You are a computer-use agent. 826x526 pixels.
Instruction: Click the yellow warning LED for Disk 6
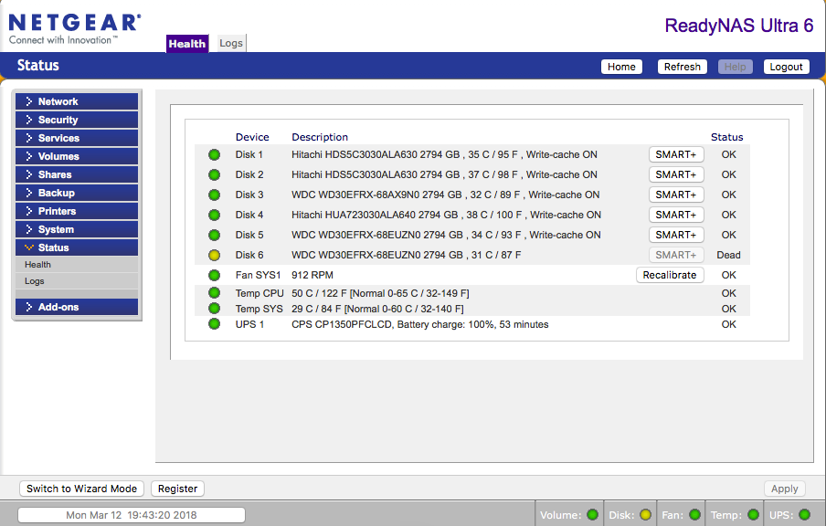point(214,256)
